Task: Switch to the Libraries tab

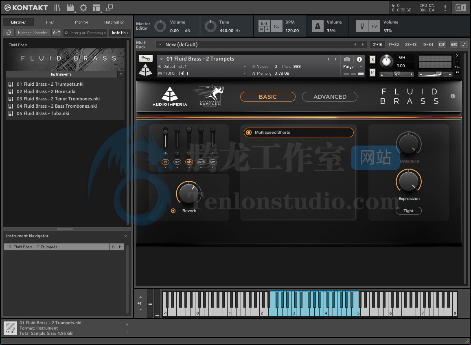Action: pos(18,22)
